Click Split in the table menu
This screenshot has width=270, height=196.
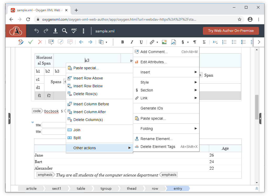tap(99, 138)
